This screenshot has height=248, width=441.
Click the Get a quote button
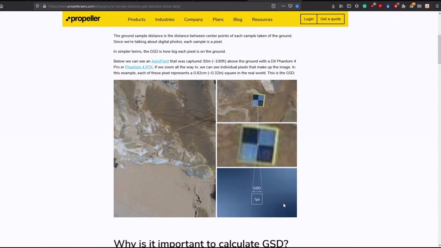[x=330, y=19]
